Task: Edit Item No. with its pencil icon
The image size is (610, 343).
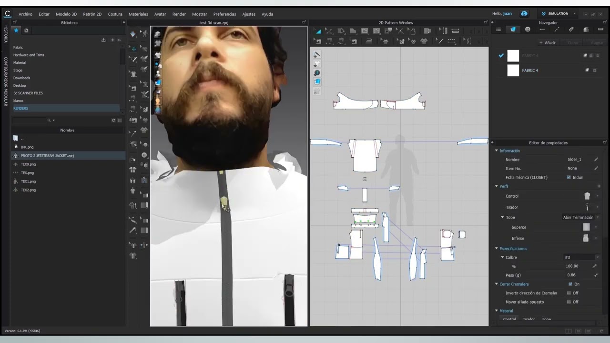Action: 596,168
